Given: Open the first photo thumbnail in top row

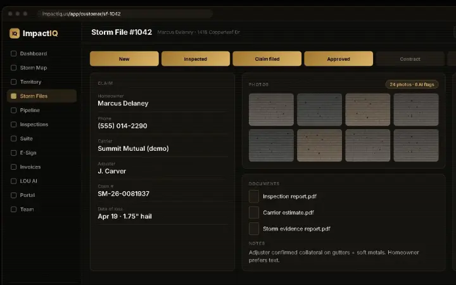Looking at the screenshot, I should [x=271, y=110].
